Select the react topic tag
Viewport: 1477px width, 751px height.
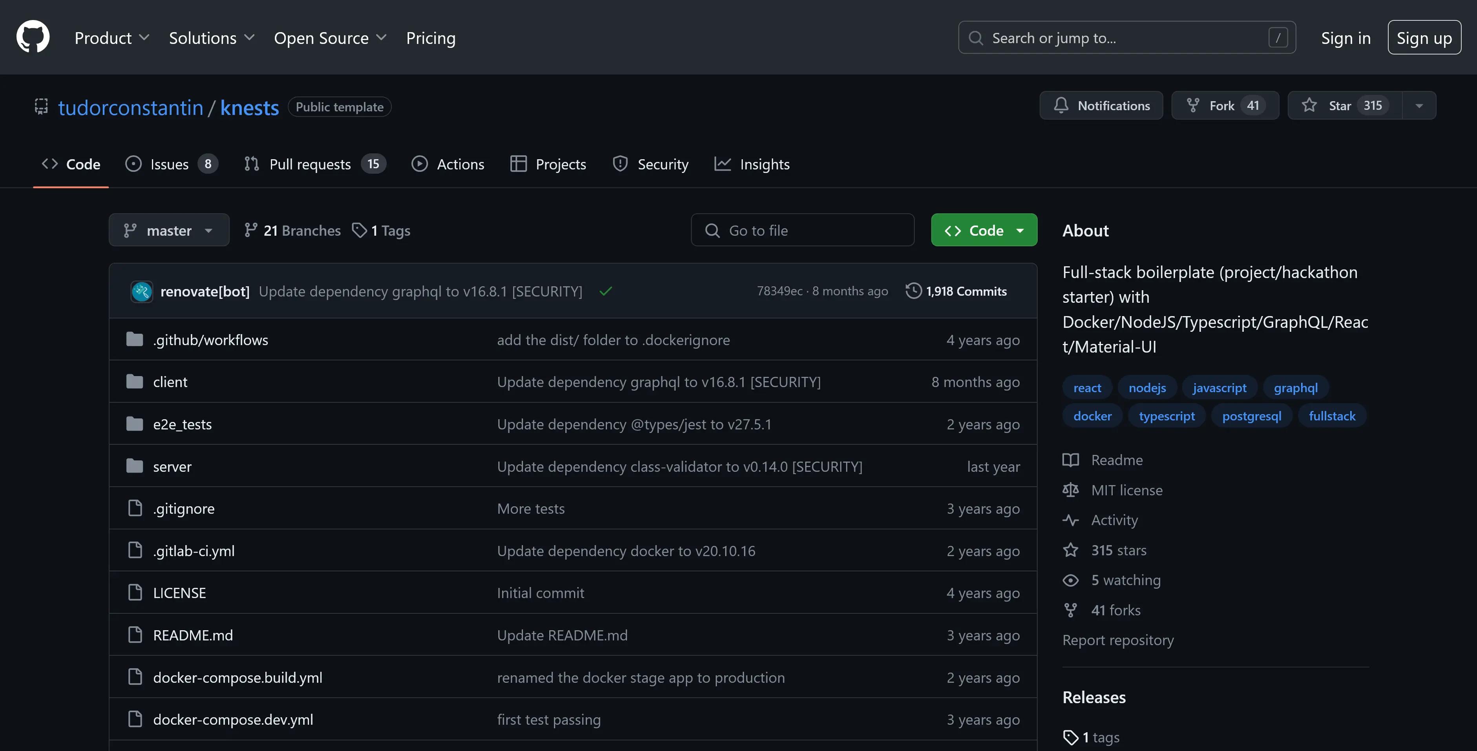1087,388
